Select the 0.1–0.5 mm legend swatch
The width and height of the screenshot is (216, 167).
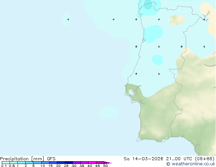(x=6, y=163)
